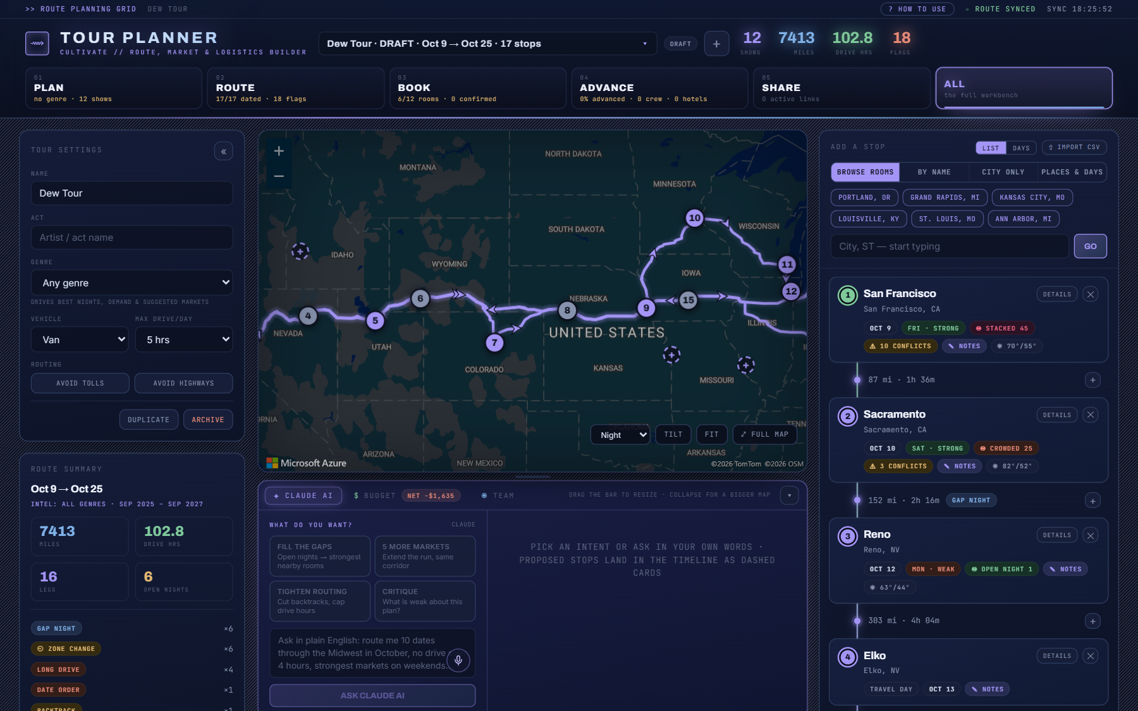Select City Only search mode
Image resolution: width=1138 pixels, height=711 pixels.
[x=1003, y=172]
